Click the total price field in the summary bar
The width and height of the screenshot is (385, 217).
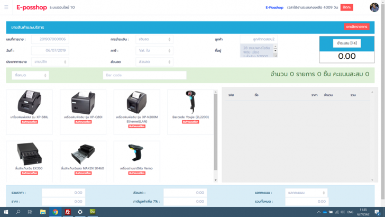63,193
